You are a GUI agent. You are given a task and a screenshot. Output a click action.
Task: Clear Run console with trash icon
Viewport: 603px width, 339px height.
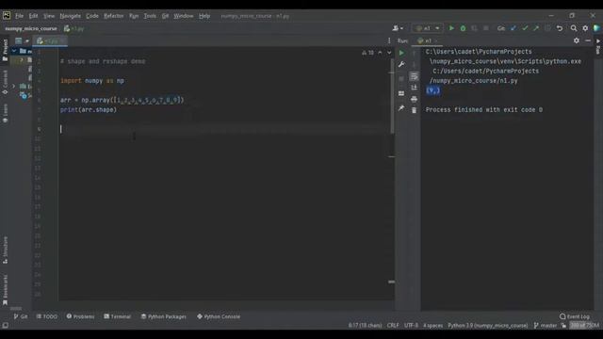click(x=414, y=110)
